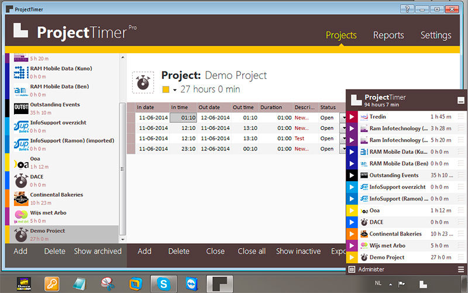This screenshot has height=293, width=468.
Task: Click drag handle on Ooa widget row
Action: 461,211
